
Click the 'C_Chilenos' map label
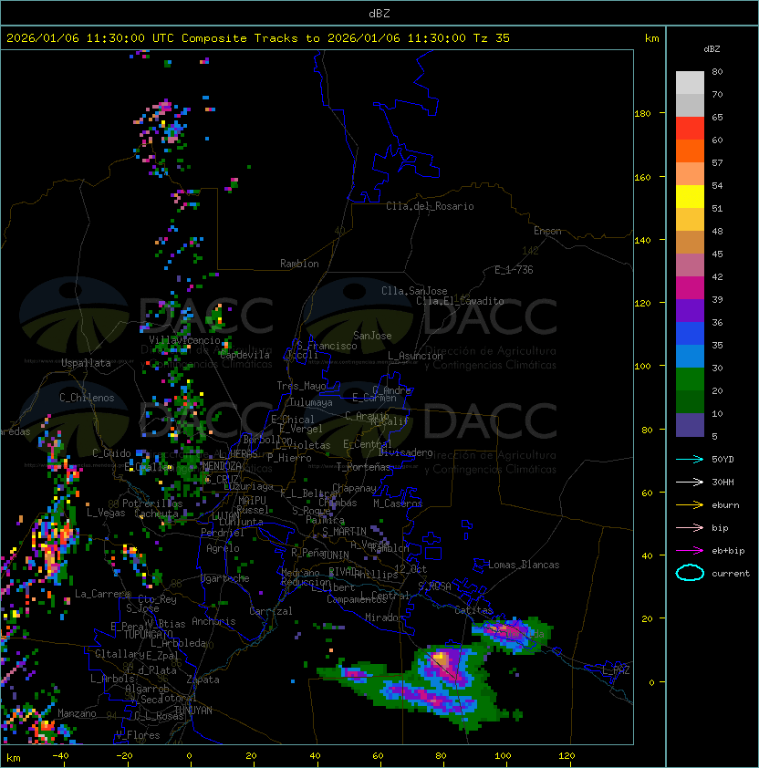click(x=87, y=398)
